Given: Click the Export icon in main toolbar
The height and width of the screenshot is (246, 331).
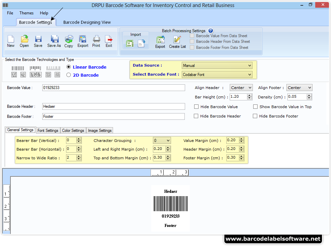Looking at the screenshot, I should pos(82,39).
